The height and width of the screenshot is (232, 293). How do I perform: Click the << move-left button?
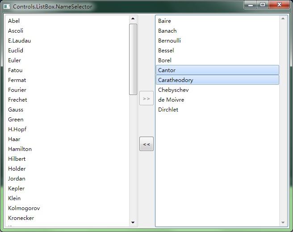coord(146,144)
